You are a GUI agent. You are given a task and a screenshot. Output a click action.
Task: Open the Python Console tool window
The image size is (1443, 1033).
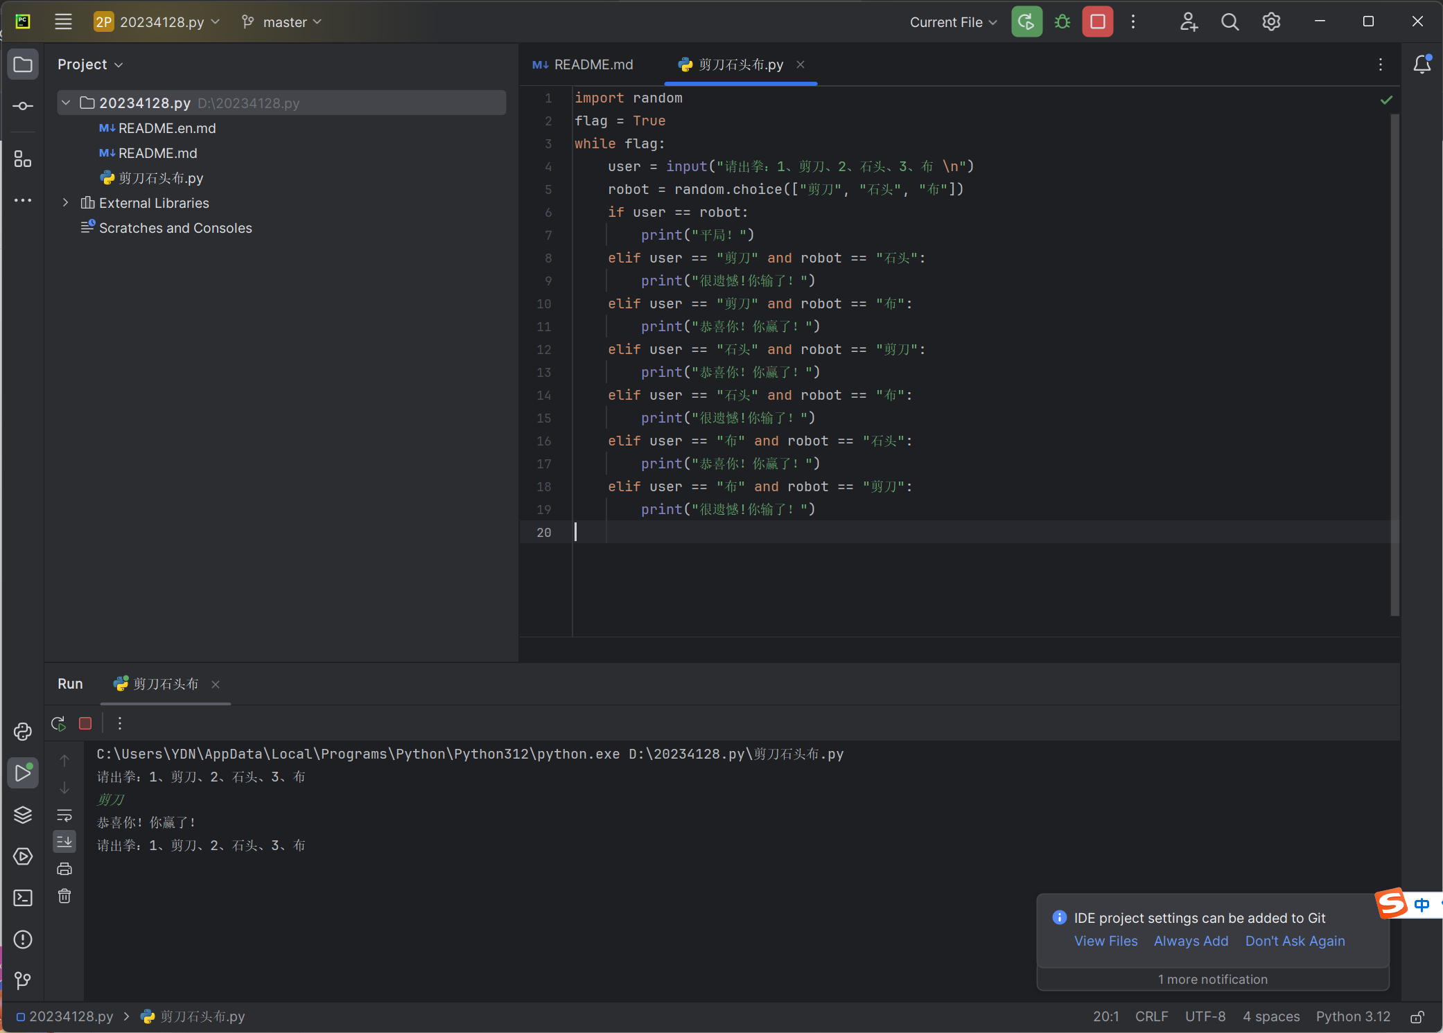tap(23, 732)
